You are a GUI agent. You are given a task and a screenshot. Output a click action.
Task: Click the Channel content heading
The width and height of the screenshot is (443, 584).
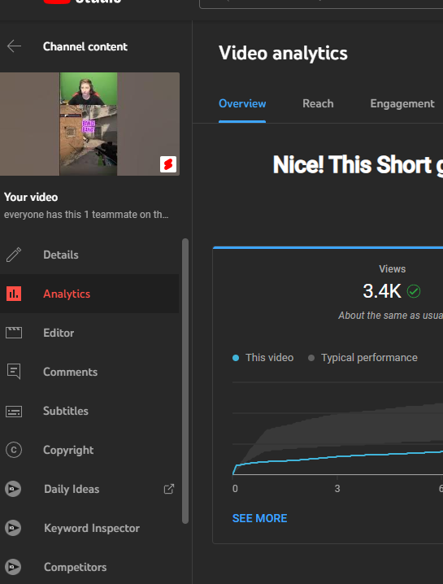tap(85, 46)
